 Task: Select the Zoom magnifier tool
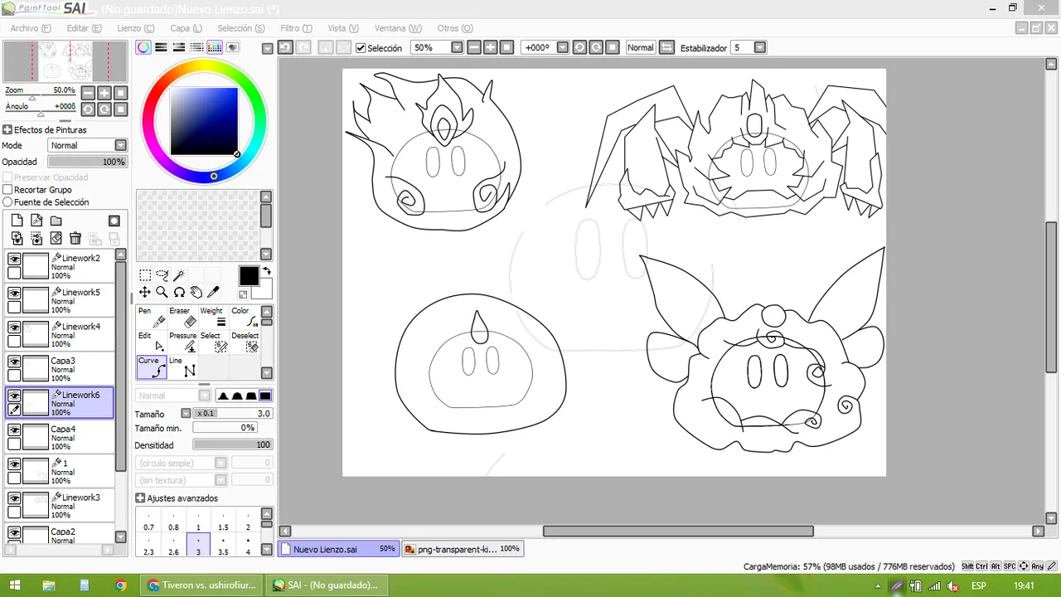tap(162, 292)
